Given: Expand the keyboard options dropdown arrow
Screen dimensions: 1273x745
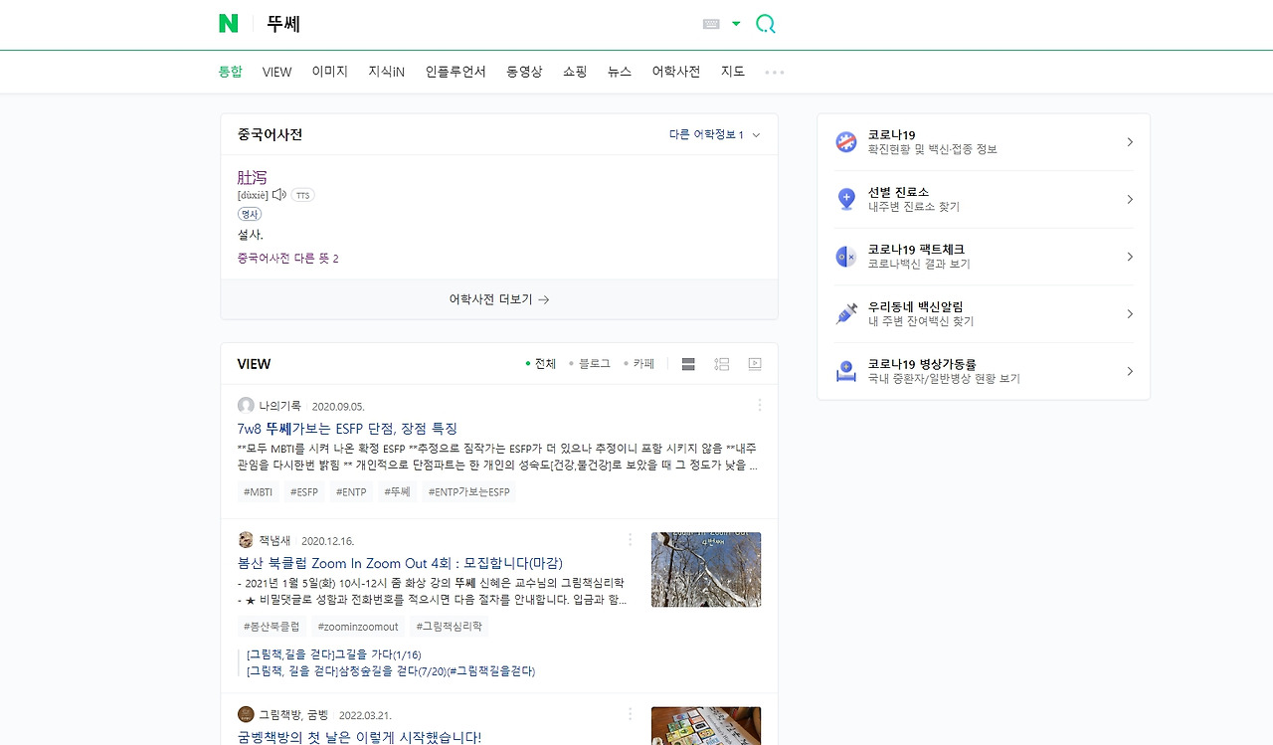Looking at the screenshot, I should pos(736,24).
